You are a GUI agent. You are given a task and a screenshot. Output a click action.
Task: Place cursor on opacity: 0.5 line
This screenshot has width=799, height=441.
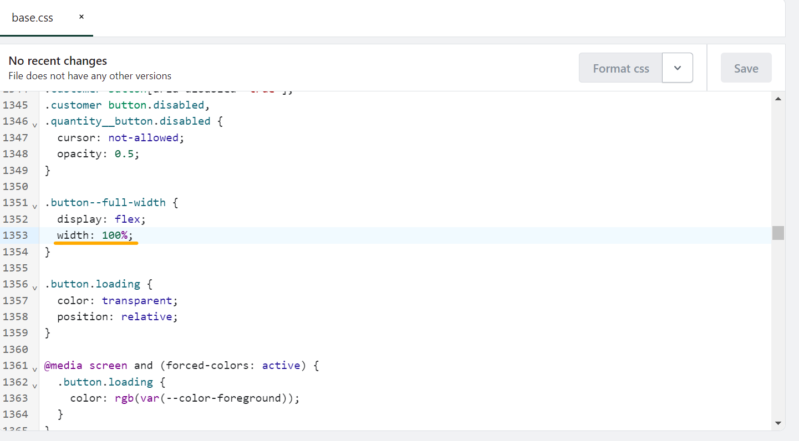click(x=98, y=153)
